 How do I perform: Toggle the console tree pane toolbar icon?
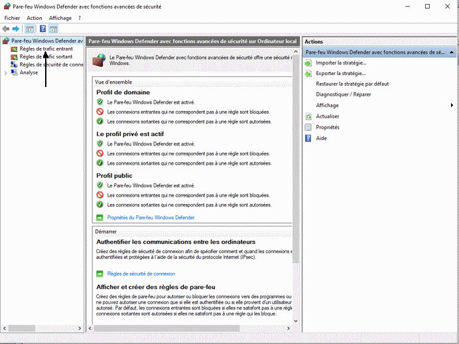point(30,29)
